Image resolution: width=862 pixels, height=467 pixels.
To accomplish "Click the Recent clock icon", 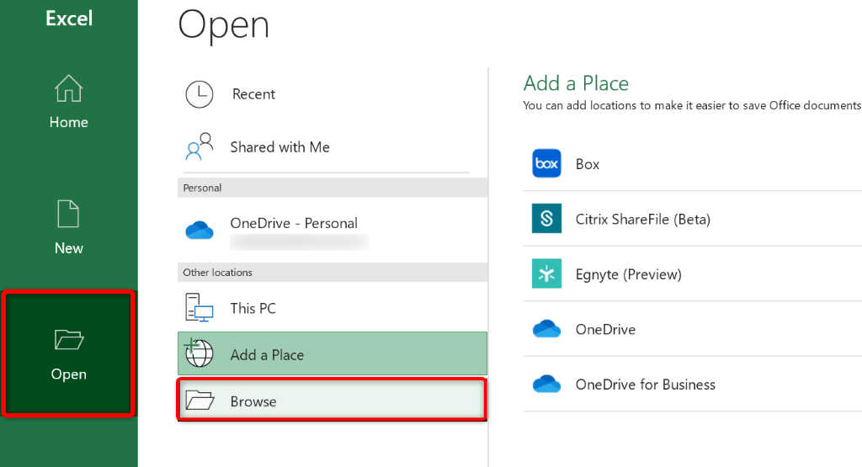I will (200, 94).
